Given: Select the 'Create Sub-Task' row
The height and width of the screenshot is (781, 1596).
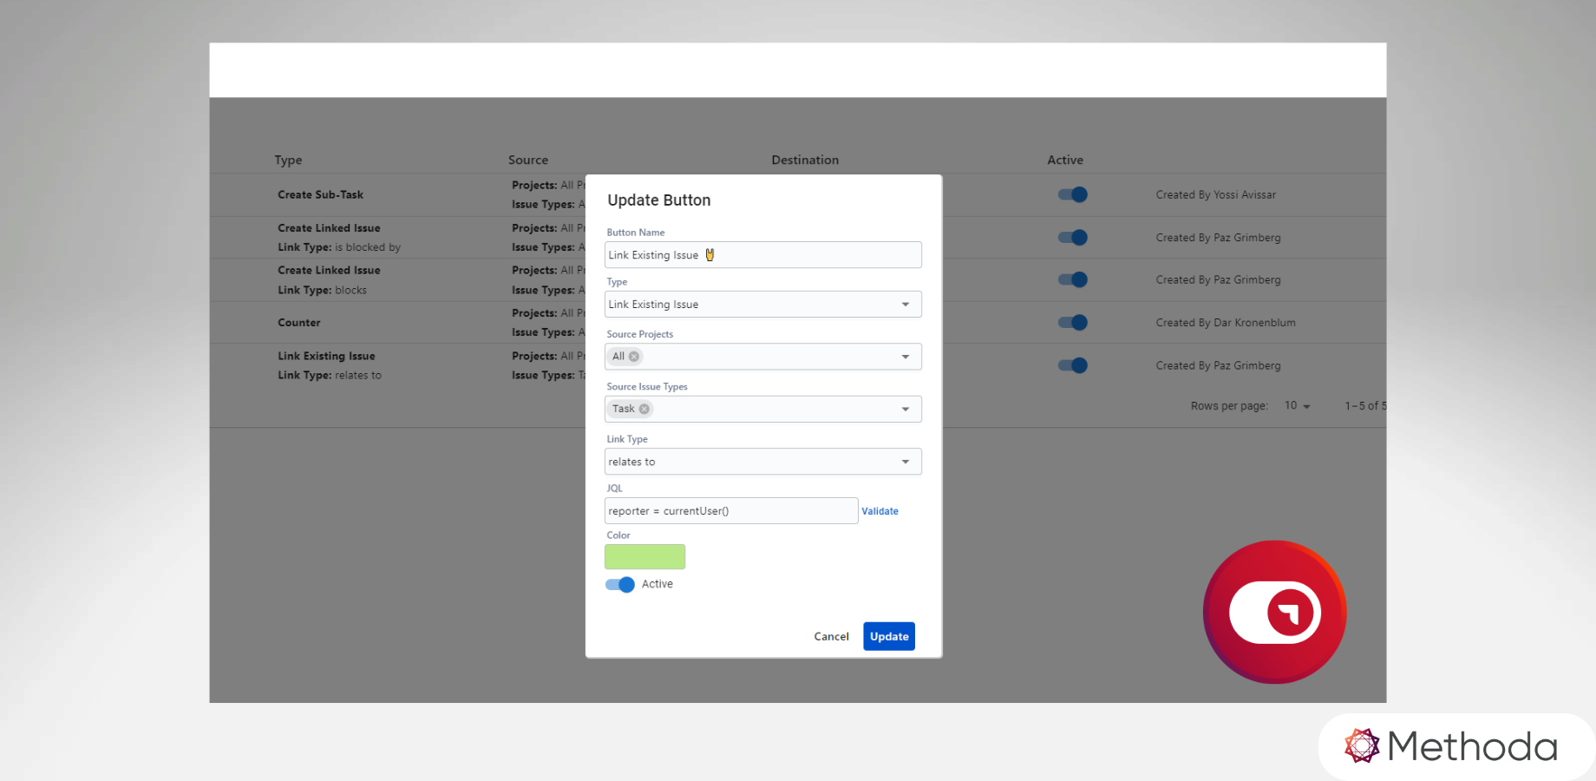Looking at the screenshot, I should (320, 194).
